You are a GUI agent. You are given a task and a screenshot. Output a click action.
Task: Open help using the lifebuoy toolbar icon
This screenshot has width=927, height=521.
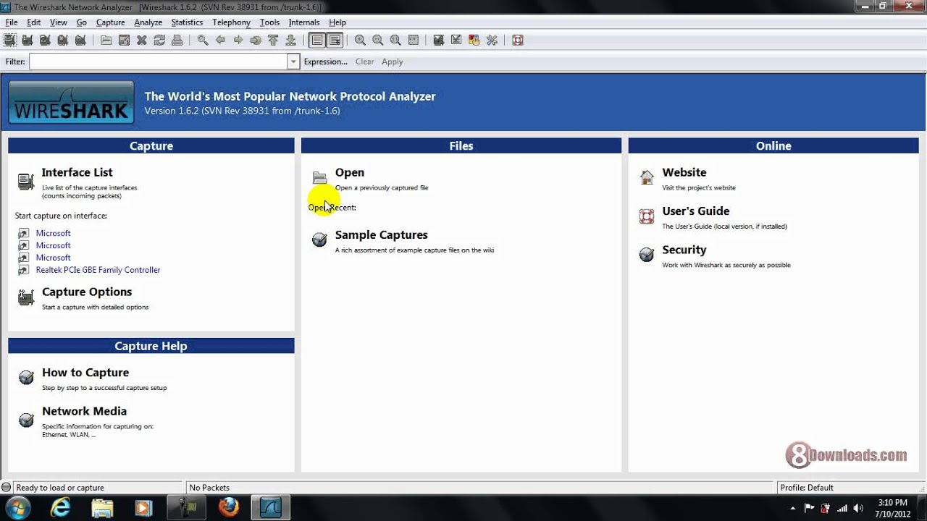coord(518,41)
